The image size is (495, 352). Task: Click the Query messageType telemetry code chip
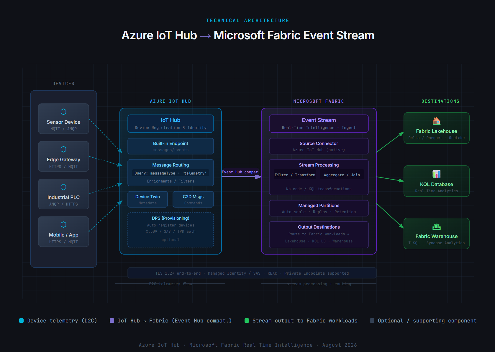coord(171,173)
